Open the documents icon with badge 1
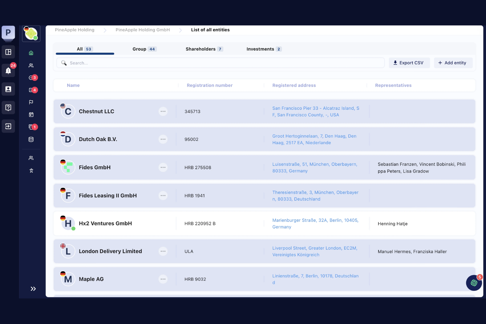The width and height of the screenshot is (486, 324). [x=31, y=127]
